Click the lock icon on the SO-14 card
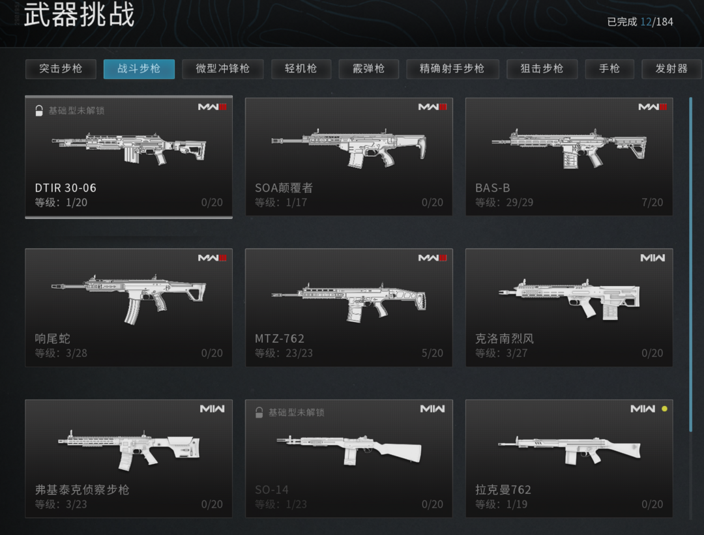Viewport: 704px width, 535px height. (259, 412)
